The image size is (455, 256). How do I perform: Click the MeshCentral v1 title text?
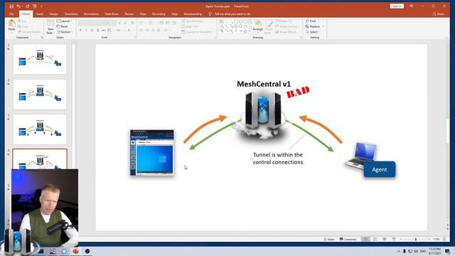pyautogui.click(x=264, y=84)
